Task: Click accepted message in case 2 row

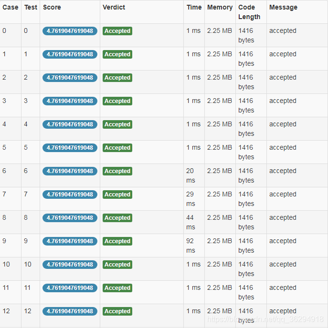Action: (283, 77)
